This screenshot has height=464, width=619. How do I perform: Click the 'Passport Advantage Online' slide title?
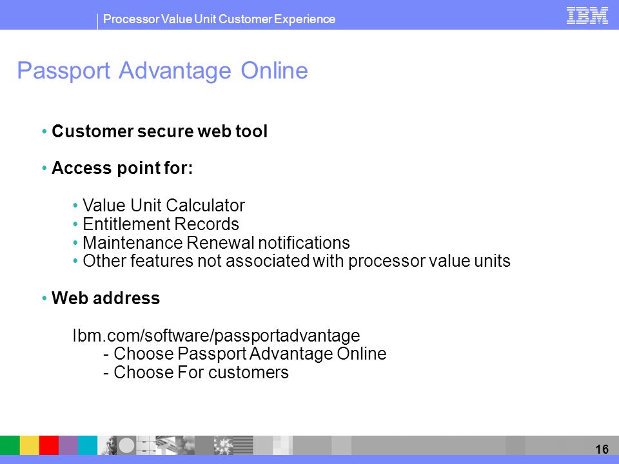pos(162,71)
